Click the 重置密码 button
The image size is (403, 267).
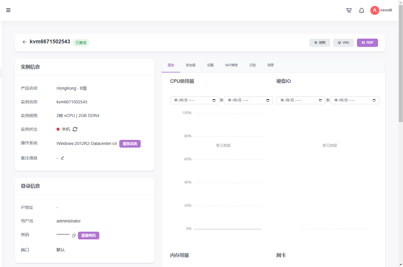point(89,236)
